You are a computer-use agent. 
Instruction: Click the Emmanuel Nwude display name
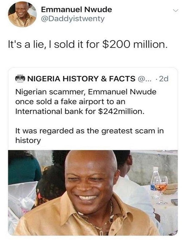coord(76,9)
